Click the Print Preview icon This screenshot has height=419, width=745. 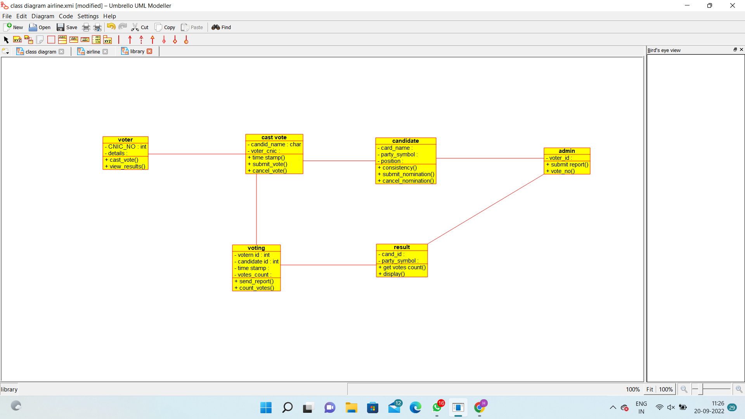tap(97, 27)
